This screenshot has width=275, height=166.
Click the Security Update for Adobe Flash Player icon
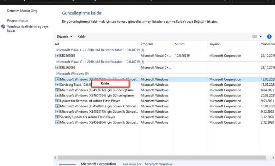pyautogui.click(x=57, y=117)
